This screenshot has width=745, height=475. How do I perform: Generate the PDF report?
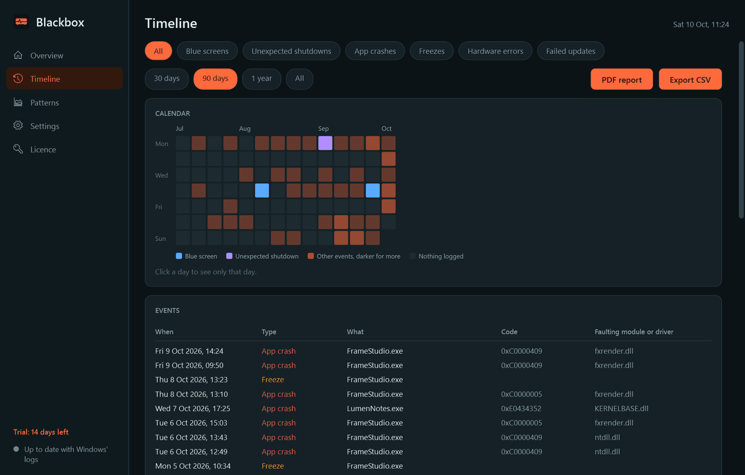click(622, 80)
